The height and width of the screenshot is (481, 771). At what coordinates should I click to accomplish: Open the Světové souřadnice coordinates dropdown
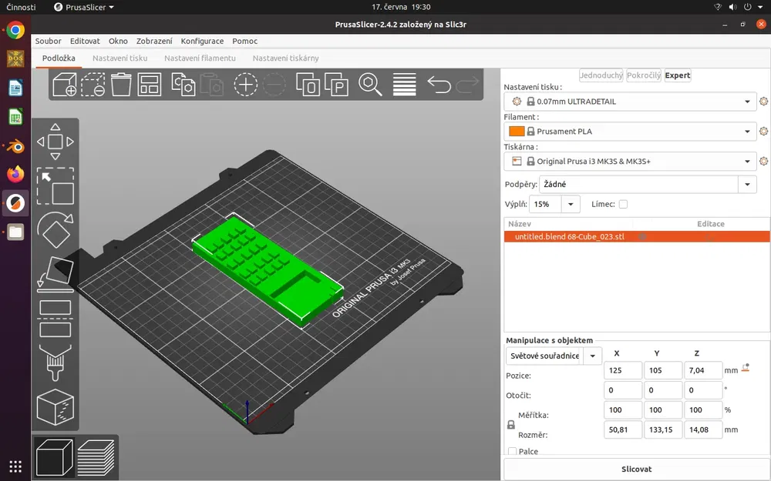(x=554, y=356)
